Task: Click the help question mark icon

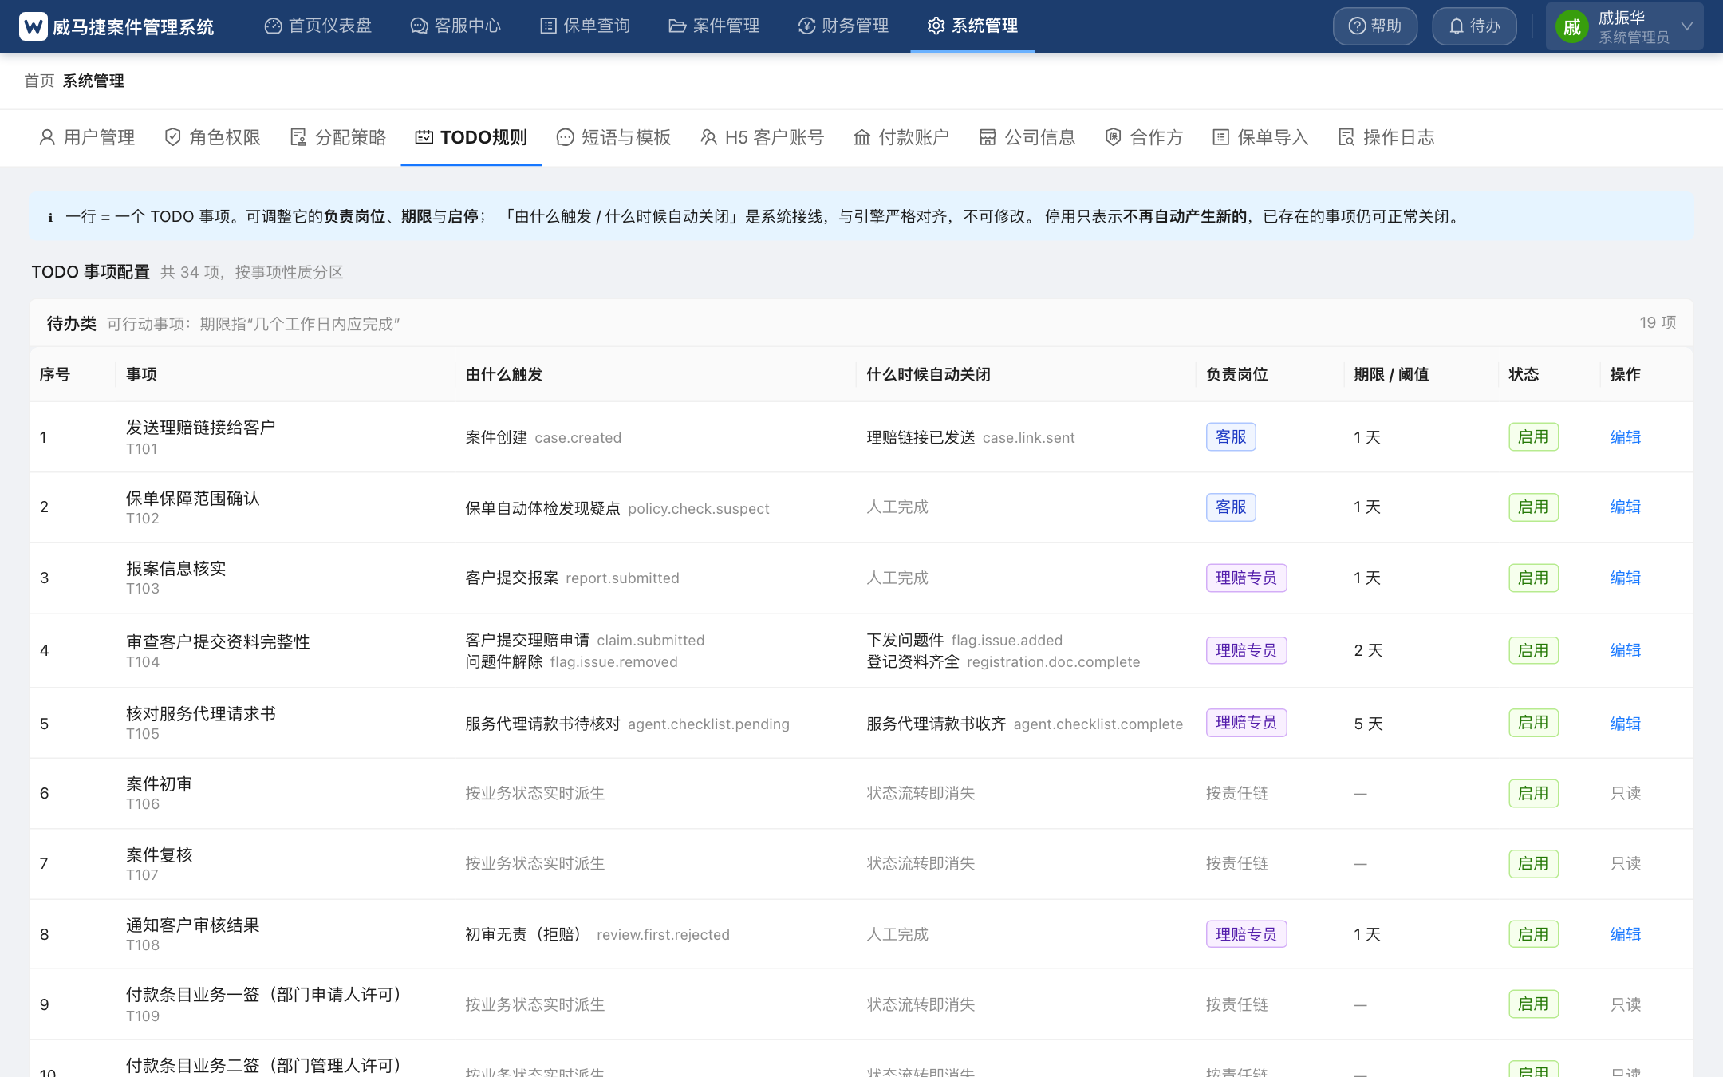Action: click(x=1358, y=26)
